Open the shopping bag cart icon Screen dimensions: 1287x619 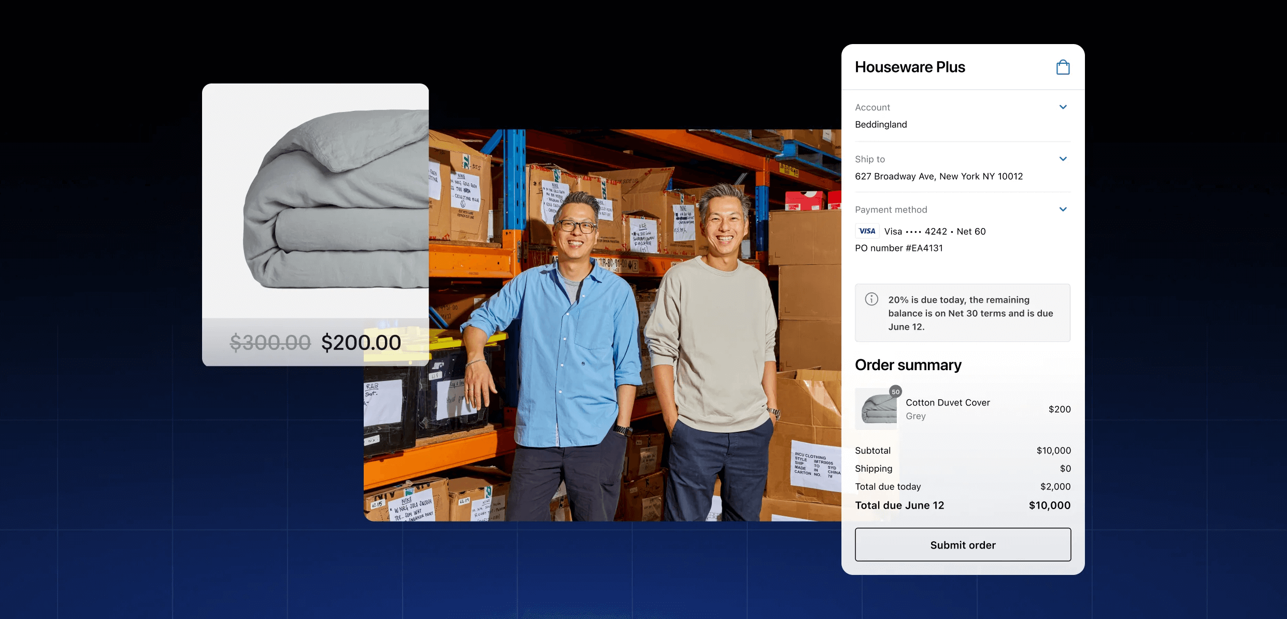point(1063,66)
